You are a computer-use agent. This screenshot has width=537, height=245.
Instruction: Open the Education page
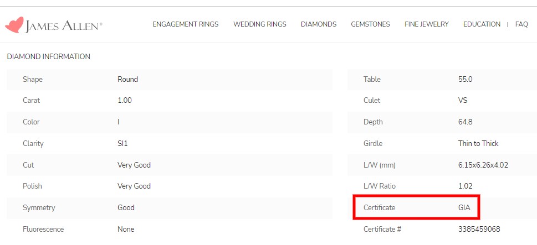482,24
